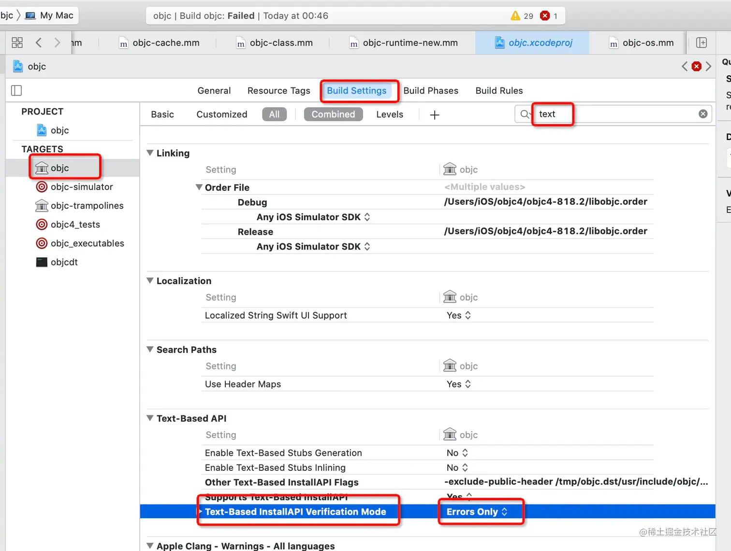Click the Build objc Failed status bar
Screen dimensions: 731x551
tap(355, 16)
